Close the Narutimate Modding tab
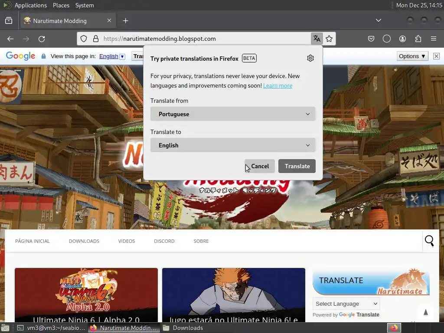 pyautogui.click(x=109, y=20)
